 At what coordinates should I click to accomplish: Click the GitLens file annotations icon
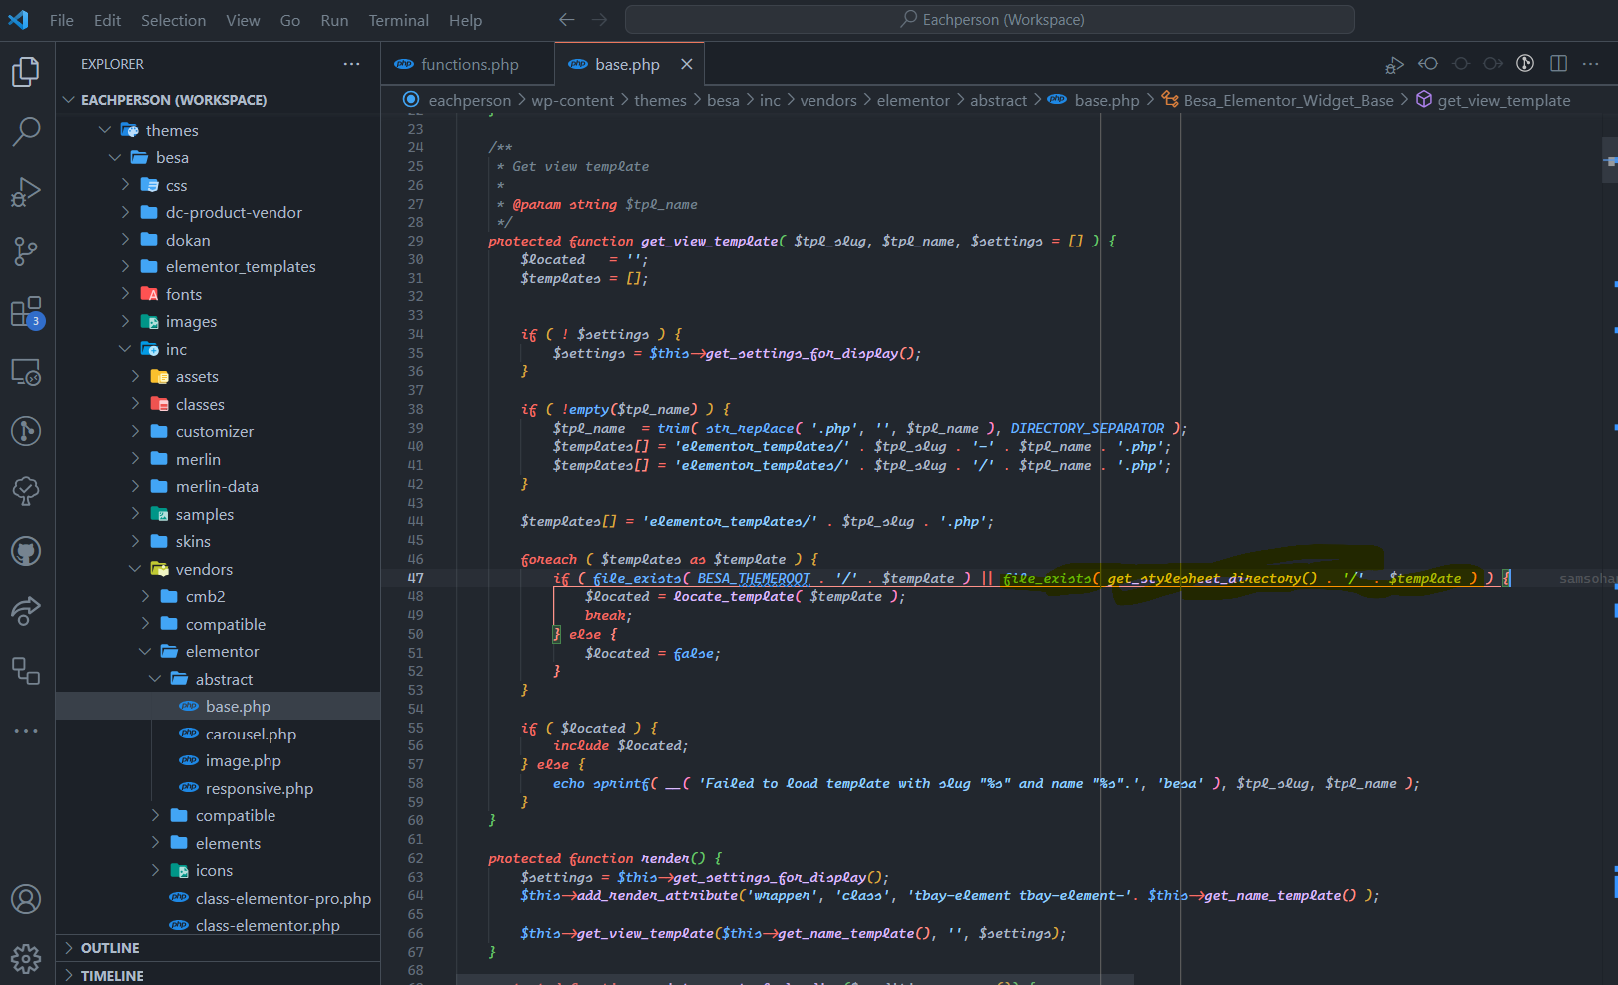(x=1525, y=64)
